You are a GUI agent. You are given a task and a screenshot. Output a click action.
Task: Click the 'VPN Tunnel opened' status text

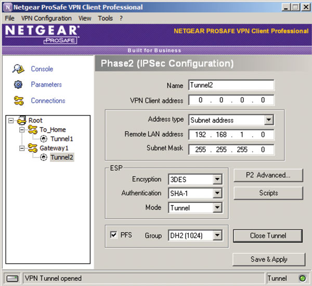[53, 278]
